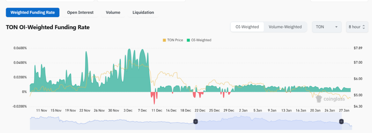The width and height of the screenshot is (372, 133).
Task: Click the 0.0600% axis label
Action: click(20, 48)
